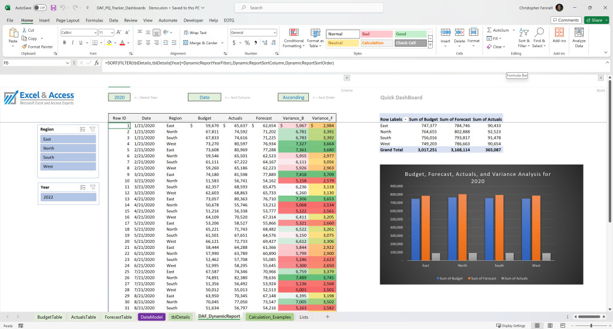Toggle 2022 in Year slicer
The width and height of the screenshot is (613, 329).
(68, 197)
